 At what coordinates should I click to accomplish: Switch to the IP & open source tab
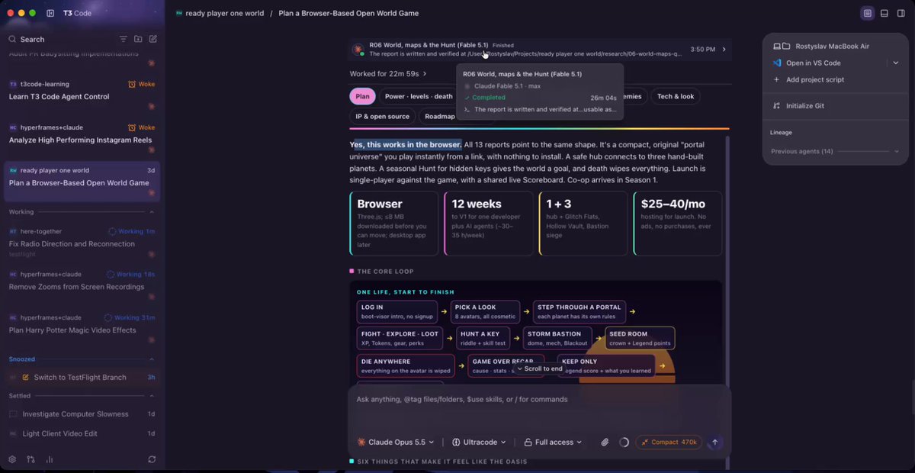[x=382, y=117]
